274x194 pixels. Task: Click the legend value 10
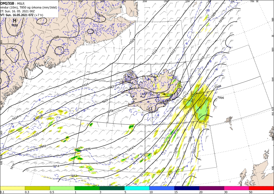[151, 192]
